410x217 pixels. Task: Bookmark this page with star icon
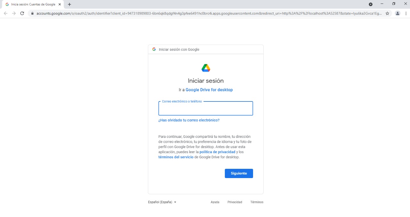click(x=387, y=13)
